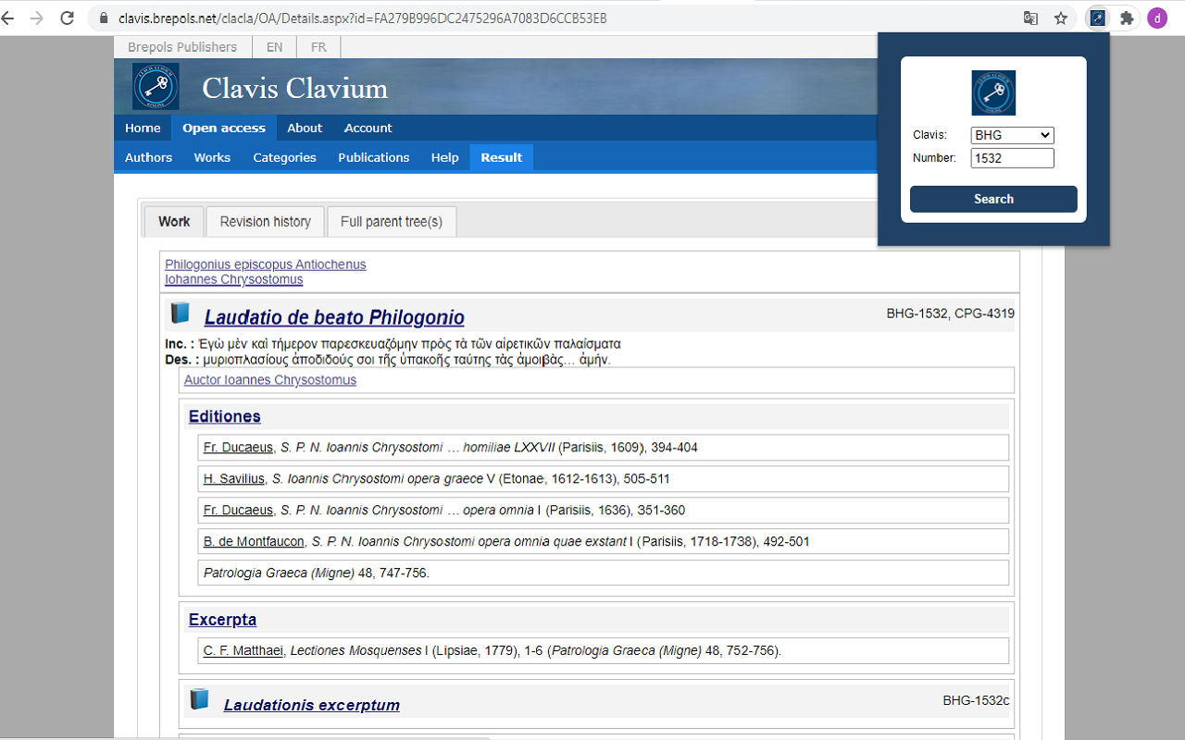Open the translate page icon in address bar
The image size is (1185, 740).
tap(1030, 18)
